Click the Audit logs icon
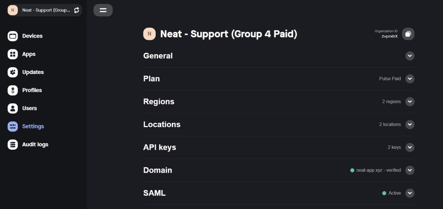This screenshot has width=443, height=209. pyautogui.click(x=13, y=145)
